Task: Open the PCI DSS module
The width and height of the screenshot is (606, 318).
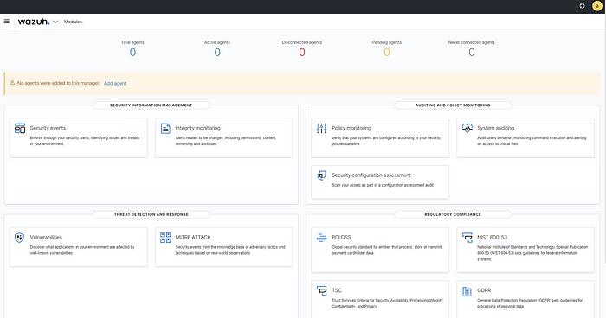Action: click(380, 250)
